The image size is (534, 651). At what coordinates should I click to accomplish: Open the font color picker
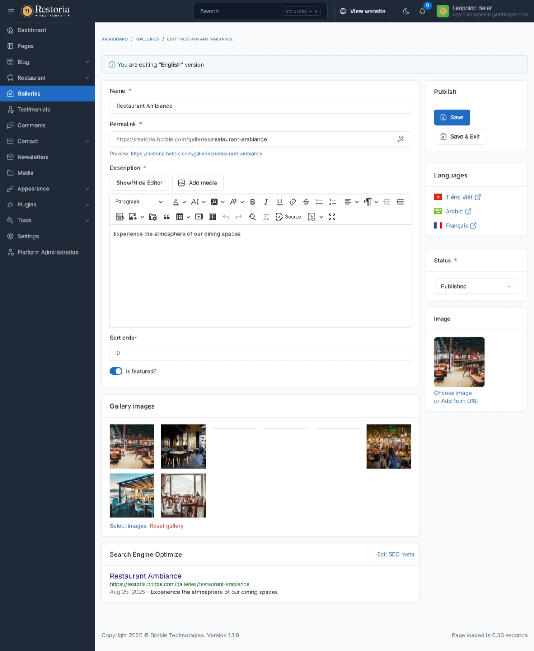coord(176,202)
